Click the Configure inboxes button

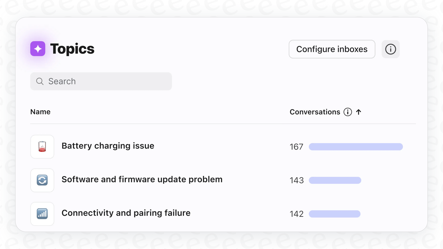pyautogui.click(x=332, y=49)
